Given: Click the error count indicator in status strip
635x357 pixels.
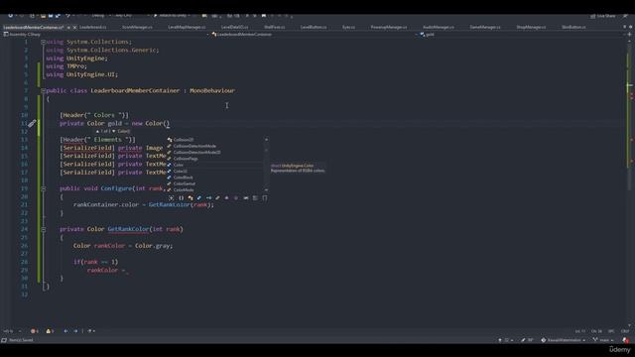Looking at the screenshot, I should coord(35,331).
